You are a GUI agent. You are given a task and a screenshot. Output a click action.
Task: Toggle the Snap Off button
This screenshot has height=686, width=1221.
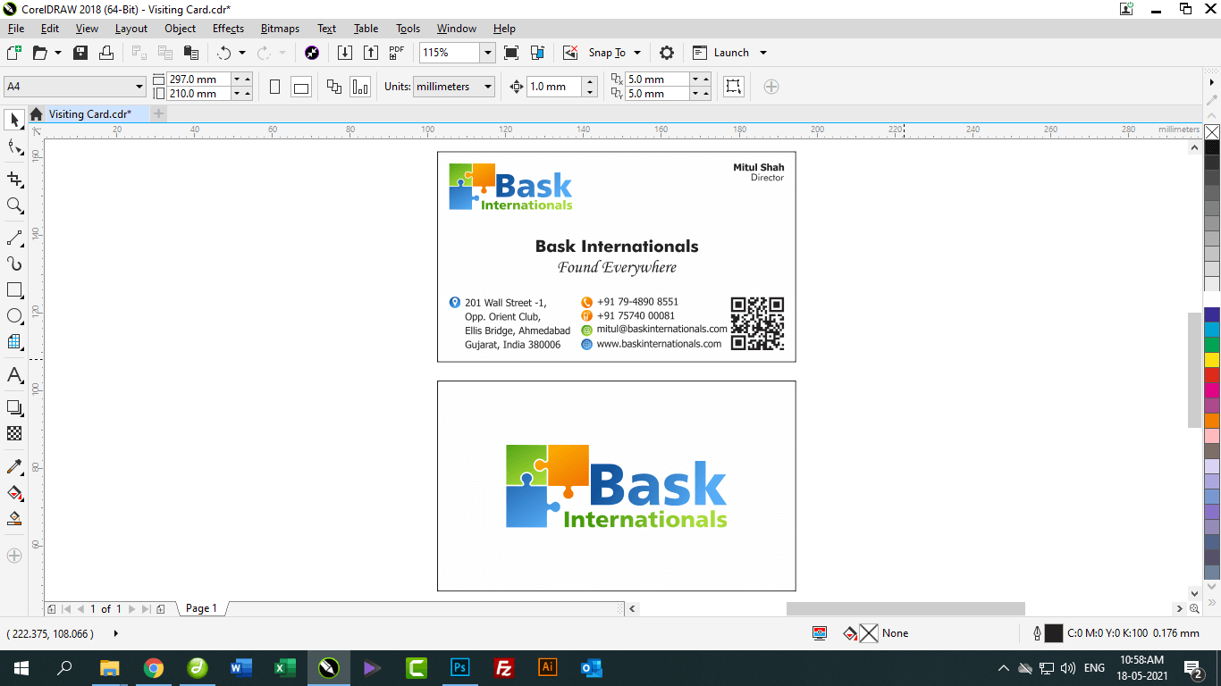(570, 53)
